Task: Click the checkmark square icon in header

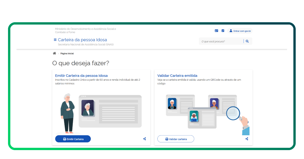Action: (223, 31)
